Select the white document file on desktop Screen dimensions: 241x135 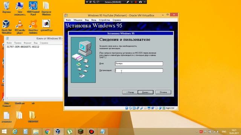7,117
